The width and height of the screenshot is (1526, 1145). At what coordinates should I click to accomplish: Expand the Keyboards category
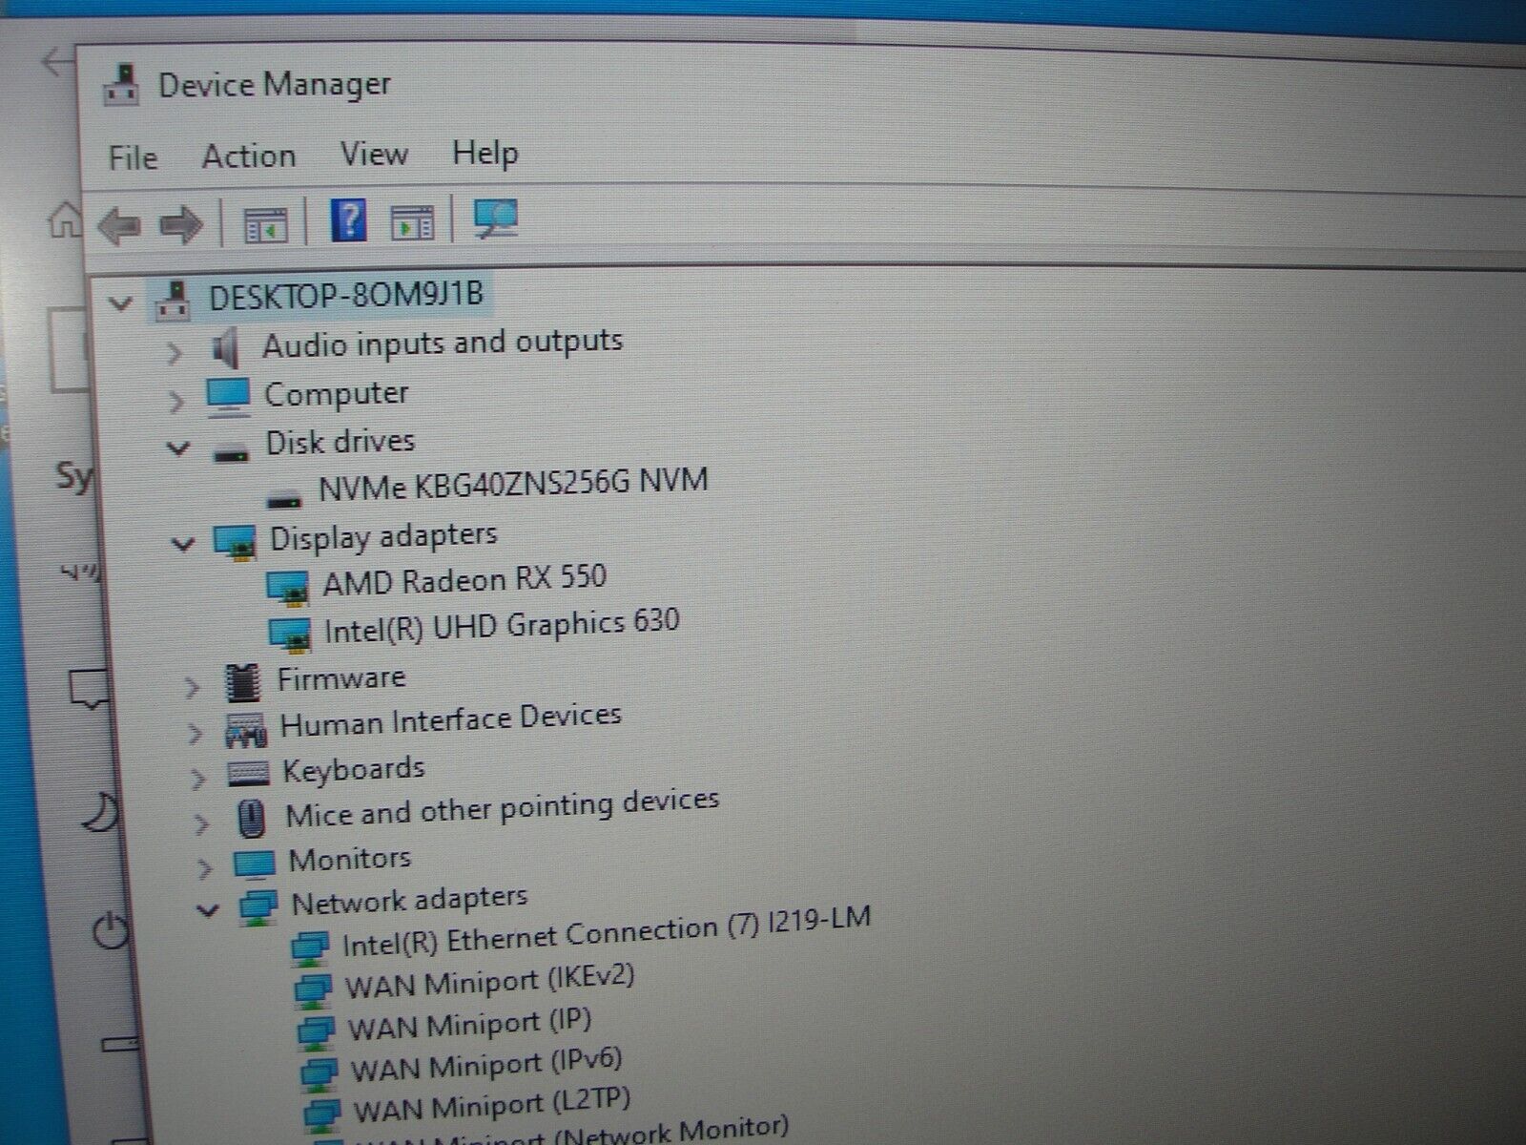point(197,779)
